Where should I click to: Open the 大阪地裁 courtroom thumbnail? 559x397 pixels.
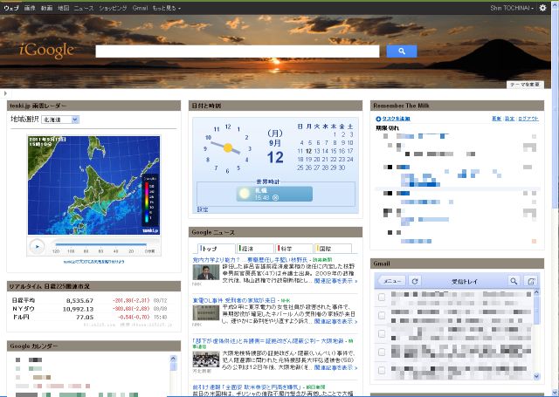coord(206,359)
